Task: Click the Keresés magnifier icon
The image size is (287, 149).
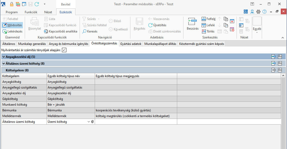Action: (85, 31)
